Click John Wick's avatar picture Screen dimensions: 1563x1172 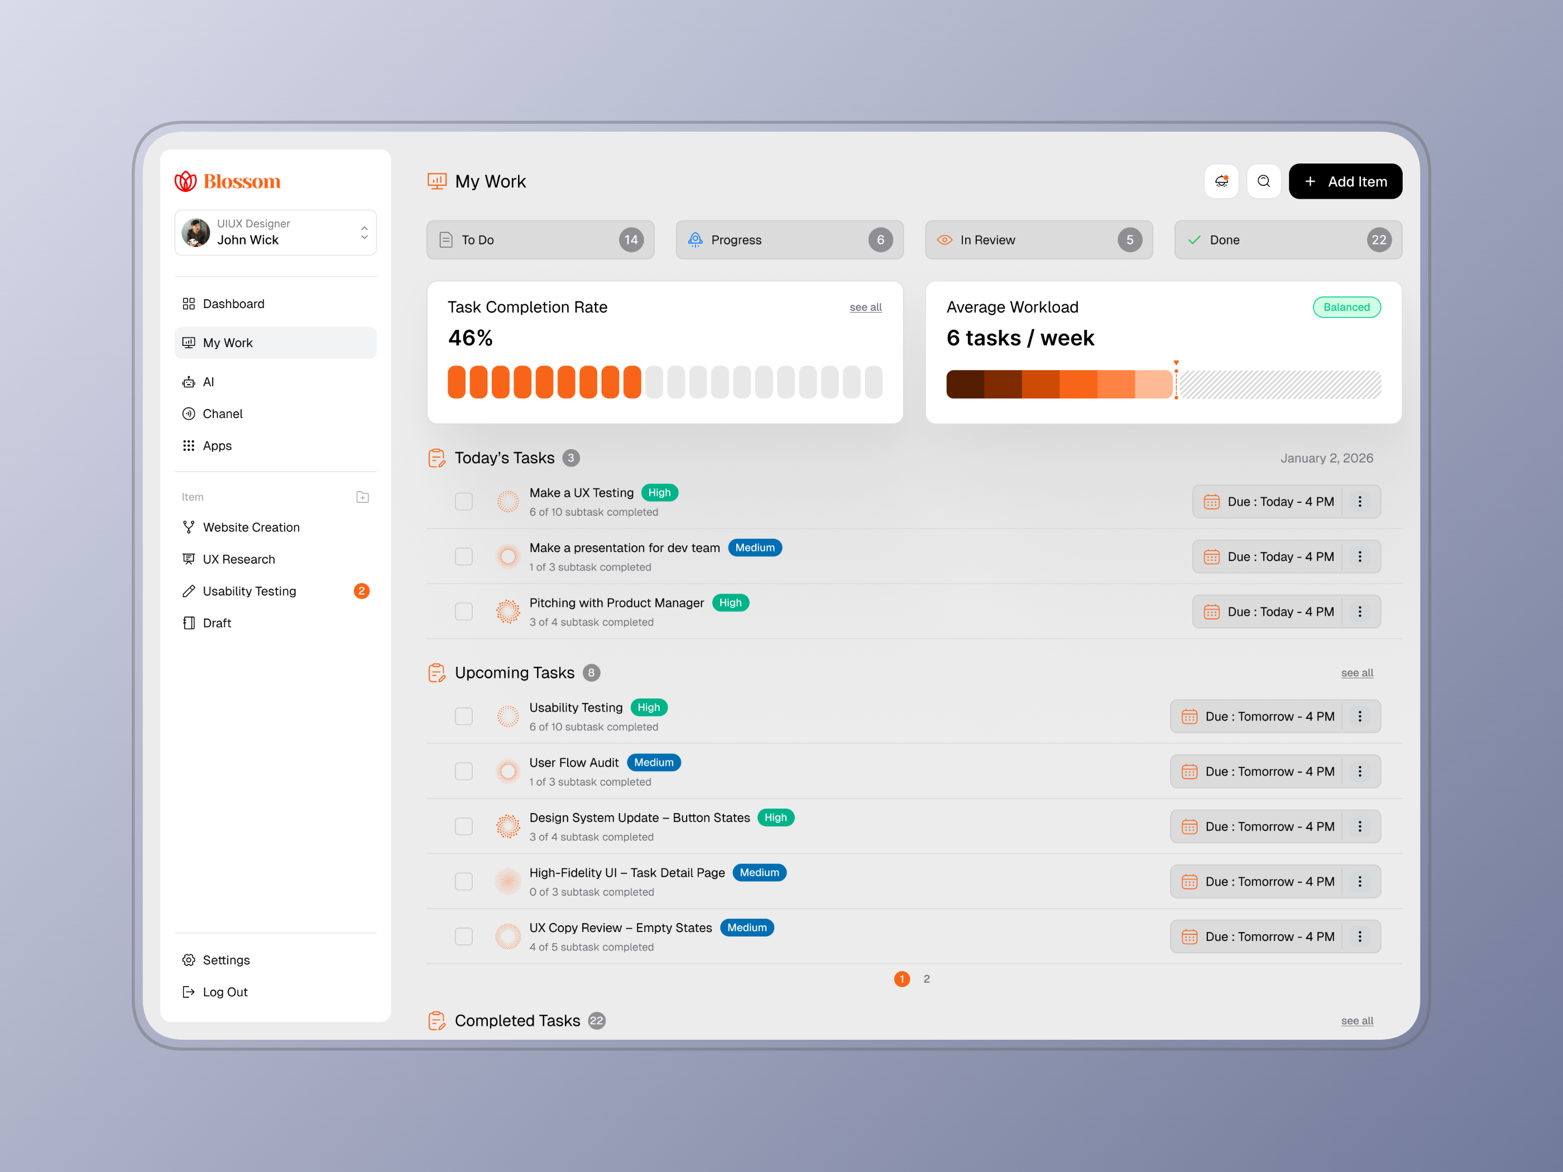click(x=196, y=232)
